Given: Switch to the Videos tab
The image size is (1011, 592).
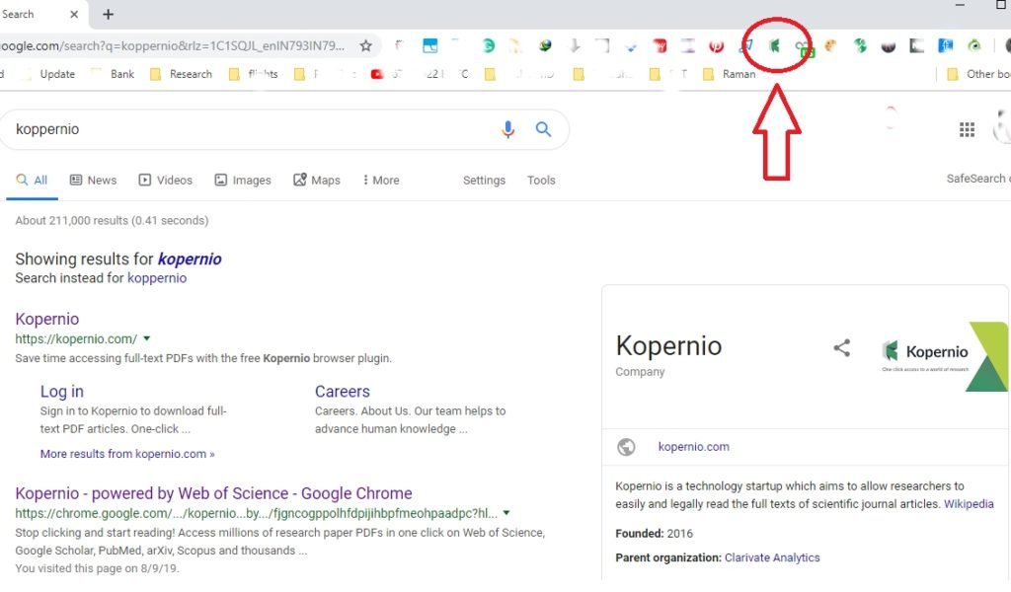Looking at the screenshot, I should pos(166,181).
